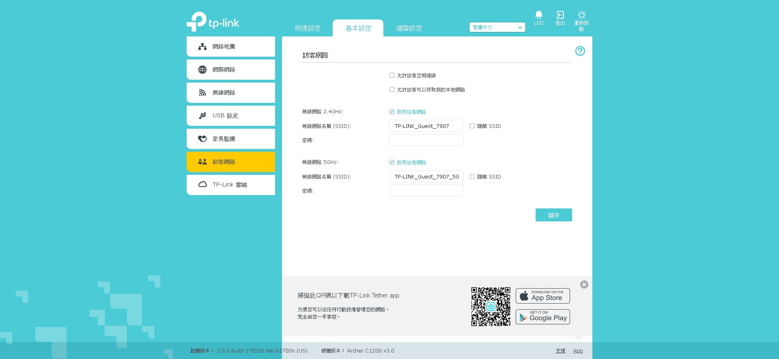Image resolution: width=779 pixels, height=359 pixels.
Task: Open 家長監護 menu item
Action: click(x=231, y=139)
